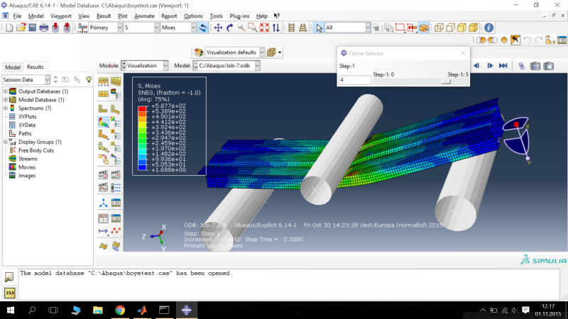Enable shaded render style
The width and height of the screenshot is (568, 319).
[x=474, y=28]
